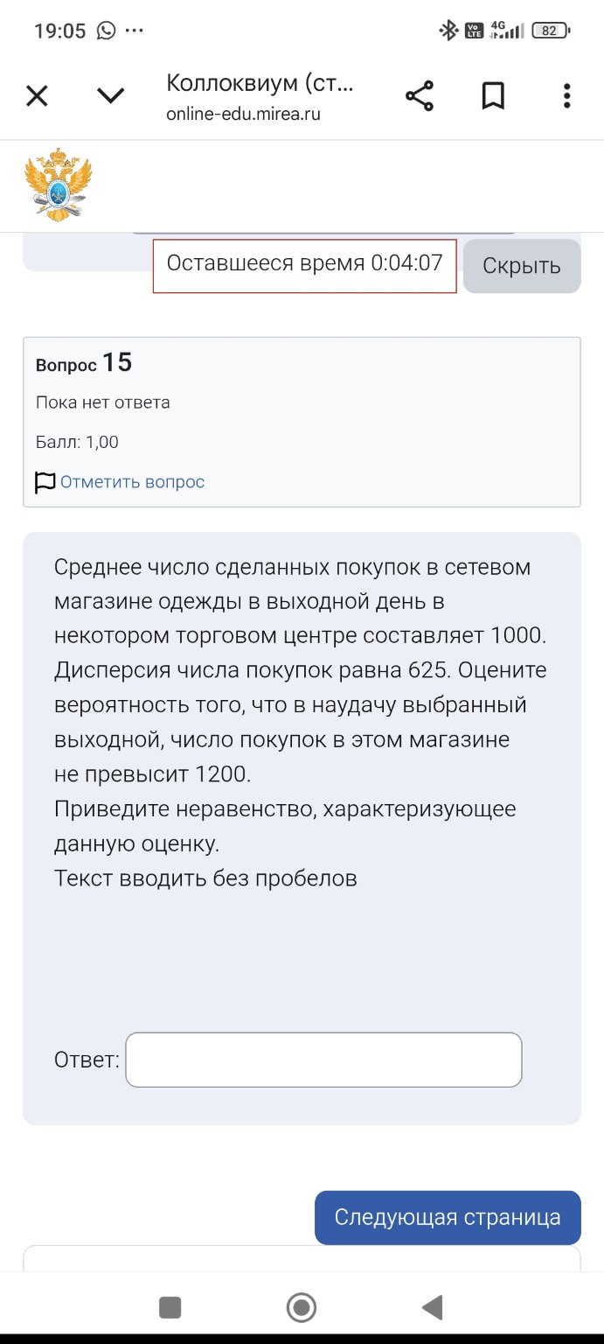This screenshot has width=604, height=1344.
Task: Open the browser three-dot overflow menu
Action: pyautogui.click(x=566, y=94)
